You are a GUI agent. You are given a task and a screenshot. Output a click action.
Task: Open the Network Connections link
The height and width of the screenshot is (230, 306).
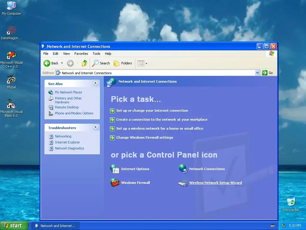coord(207,169)
